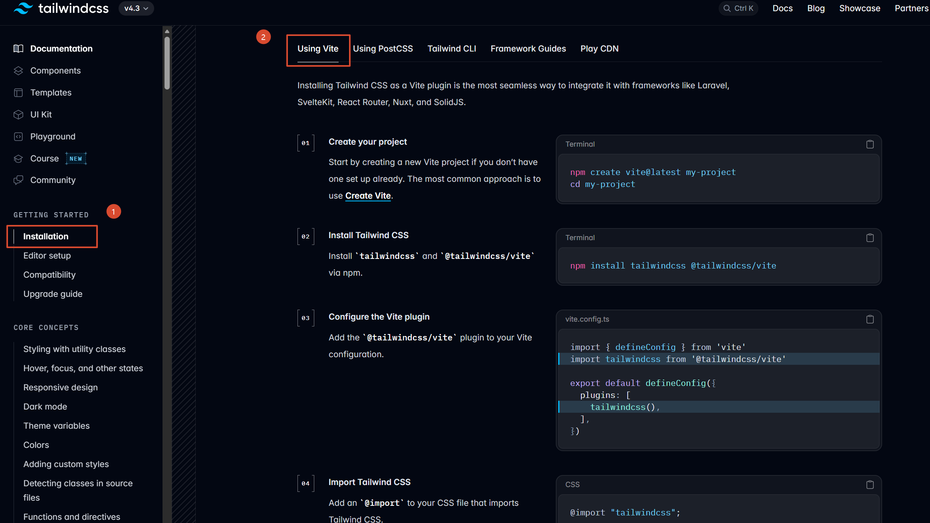The image size is (930, 523).
Task: Open the Showcase page
Action: [x=860, y=8]
